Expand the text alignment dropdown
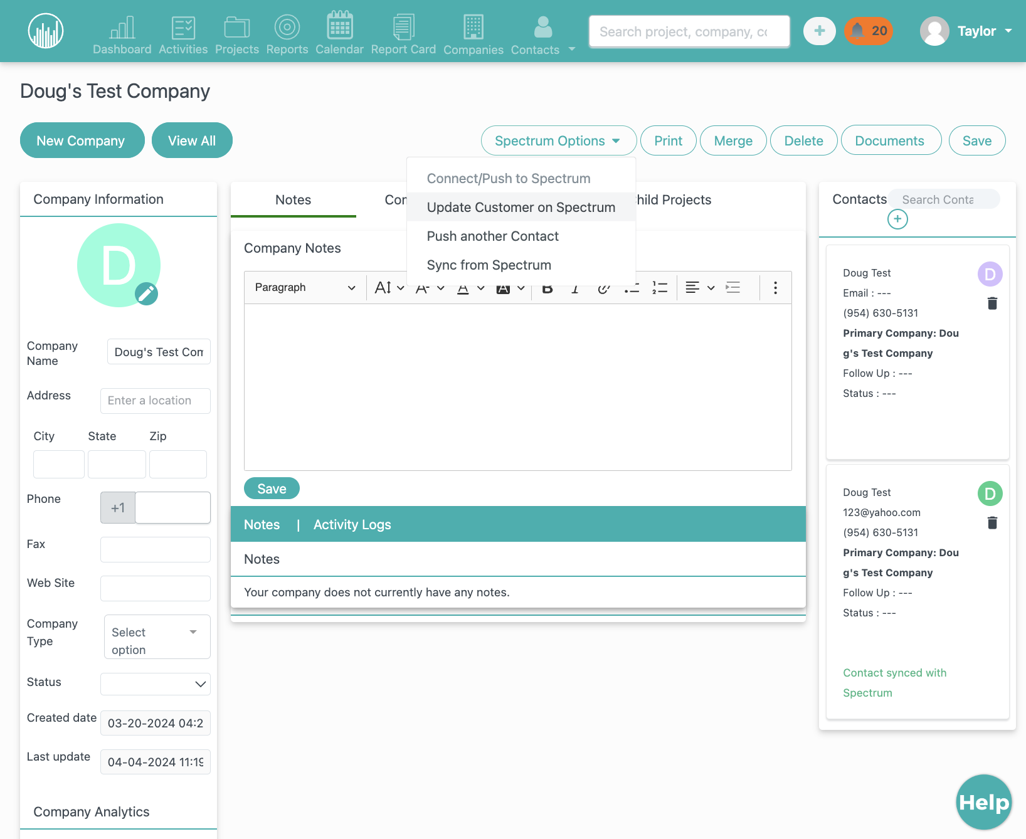This screenshot has width=1026, height=839. point(700,288)
